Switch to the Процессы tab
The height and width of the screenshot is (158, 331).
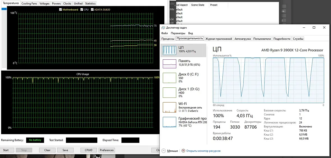[x=168, y=39]
